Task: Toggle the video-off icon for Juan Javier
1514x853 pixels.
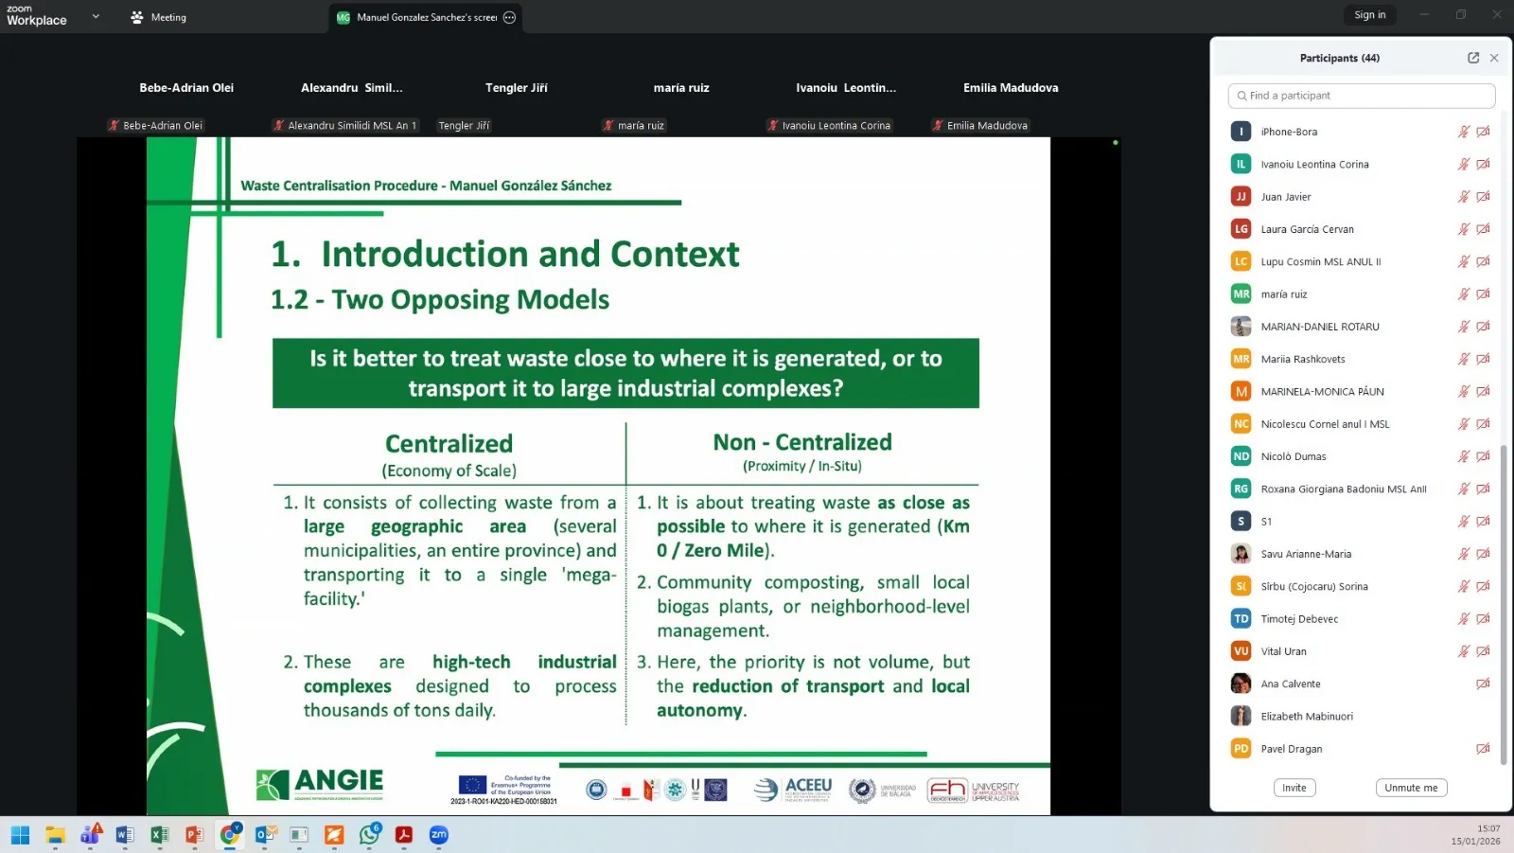Action: point(1483,197)
